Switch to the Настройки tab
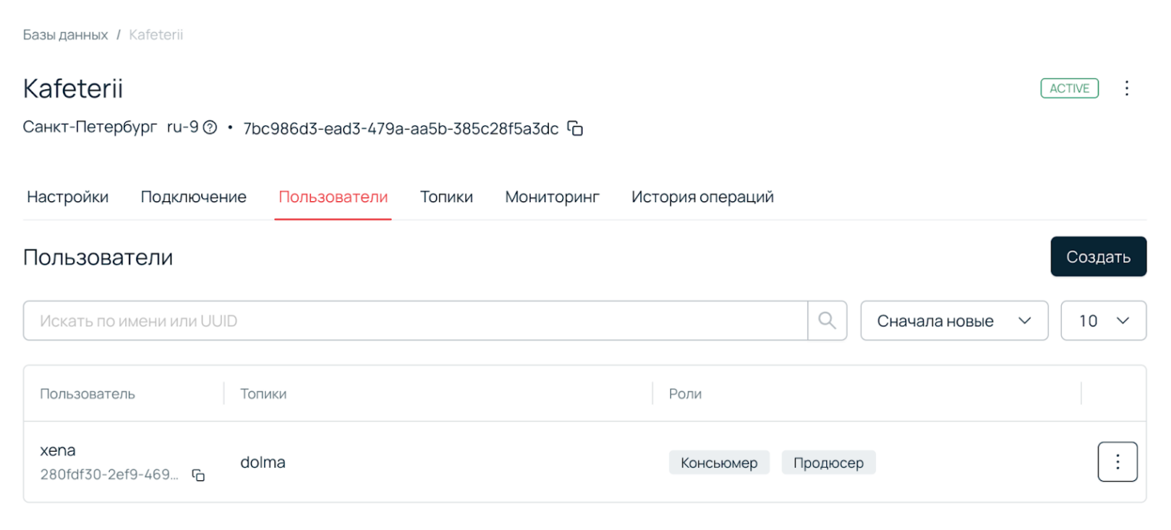The width and height of the screenshot is (1171, 530). (x=68, y=197)
